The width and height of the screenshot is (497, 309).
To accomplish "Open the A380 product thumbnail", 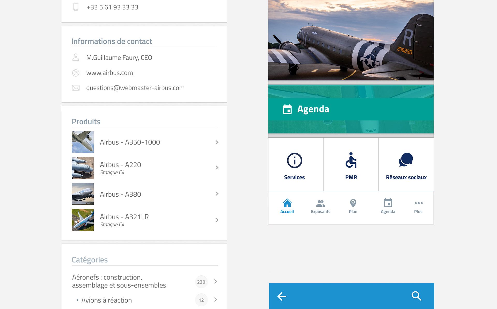I will coord(83,194).
